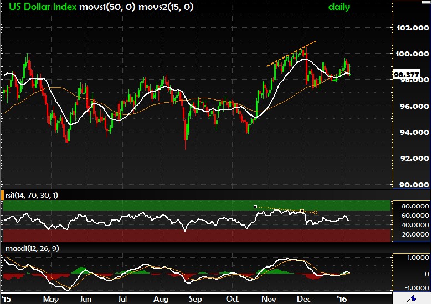Select the square handle on RSI trendline
The image size is (432, 304).
tap(255, 207)
